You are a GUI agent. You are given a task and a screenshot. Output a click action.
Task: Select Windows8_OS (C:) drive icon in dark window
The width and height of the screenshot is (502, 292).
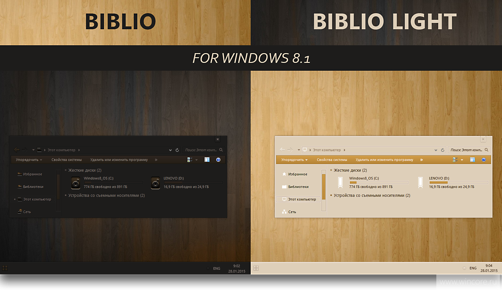tap(76, 183)
